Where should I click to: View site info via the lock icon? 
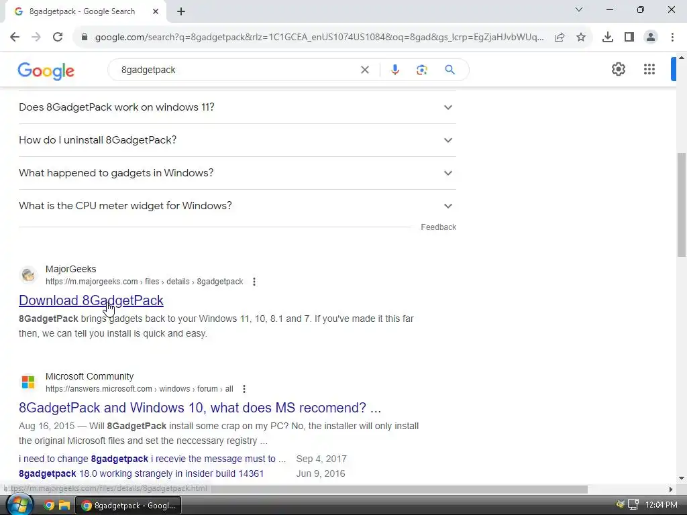tap(85, 37)
